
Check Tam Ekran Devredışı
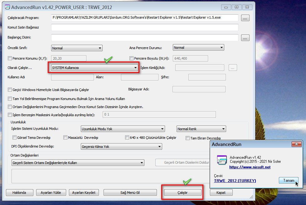(x=187, y=138)
